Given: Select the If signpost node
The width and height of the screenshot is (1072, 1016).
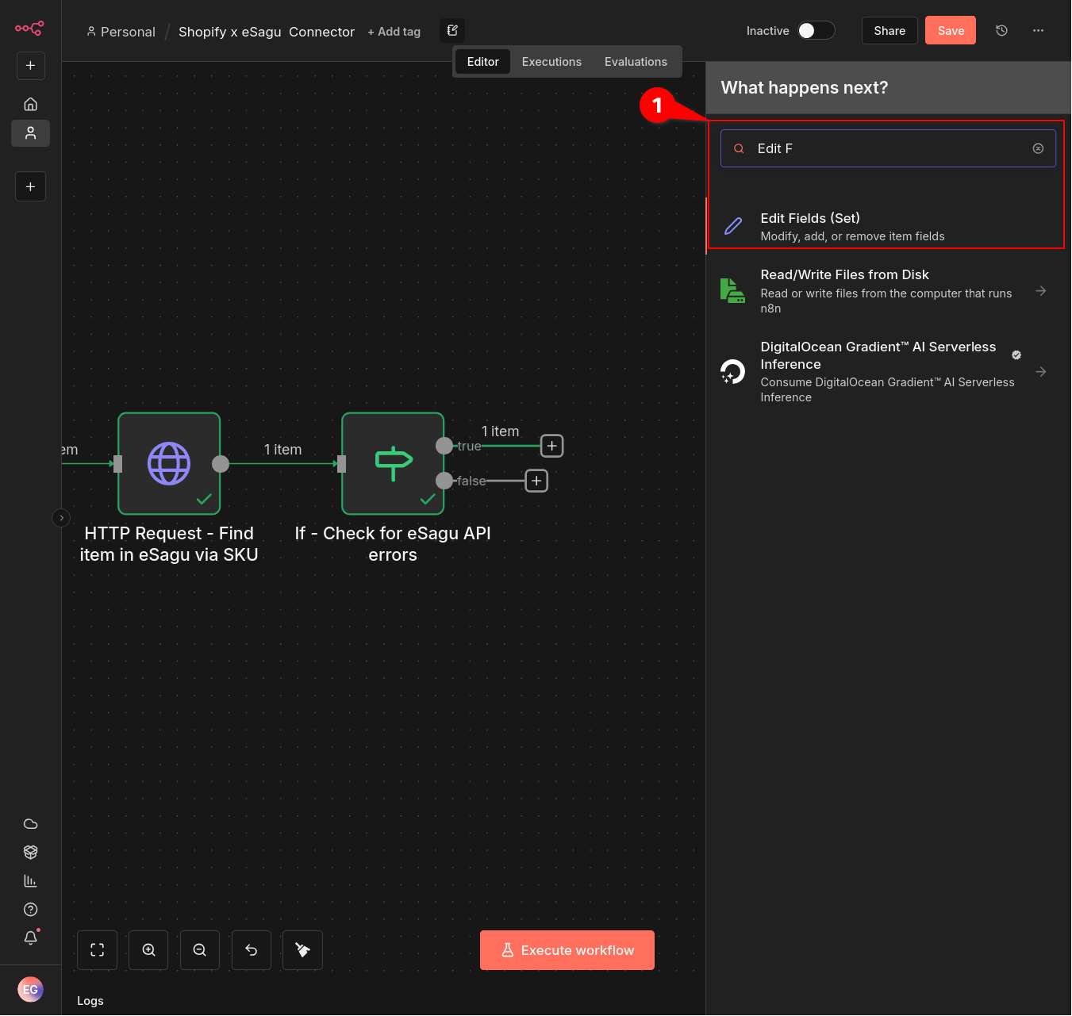Looking at the screenshot, I should tap(393, 464).
